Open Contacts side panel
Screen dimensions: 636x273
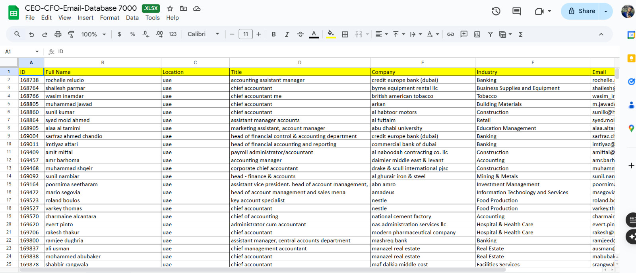(631, 105)
